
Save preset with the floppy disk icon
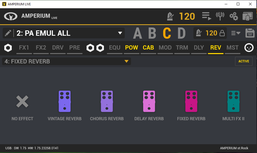[x=250, y=33]
